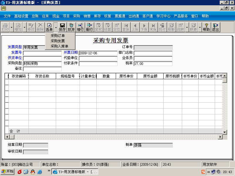Image resolution: width=235 pixels, height=176 pixels.
Task: Click the 代垫单位 input field
Action: click(x=98, y=58)
